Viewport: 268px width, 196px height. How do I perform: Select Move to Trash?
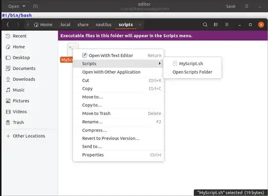(118, 113)
